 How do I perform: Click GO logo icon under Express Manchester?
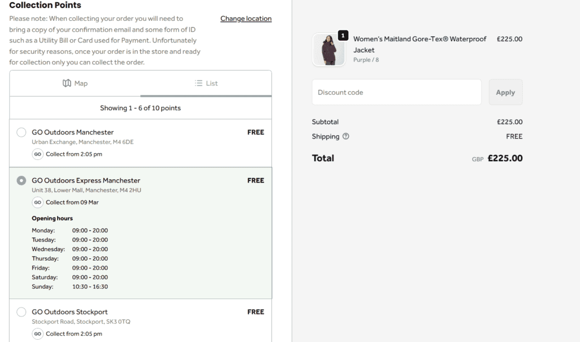(37, 202)
